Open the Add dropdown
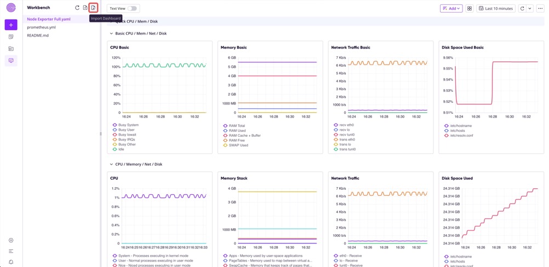 coord(451,9)
